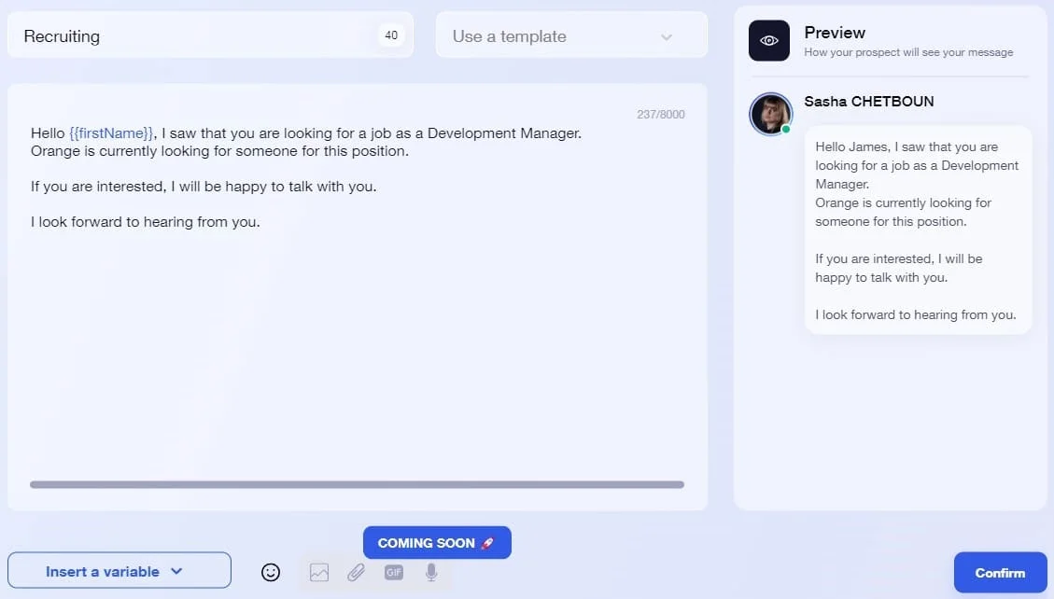Image resolution: width=1054 pixels, height=599 pixels.
Task: Click the microphone voice message icon
Action: [431, 572]
